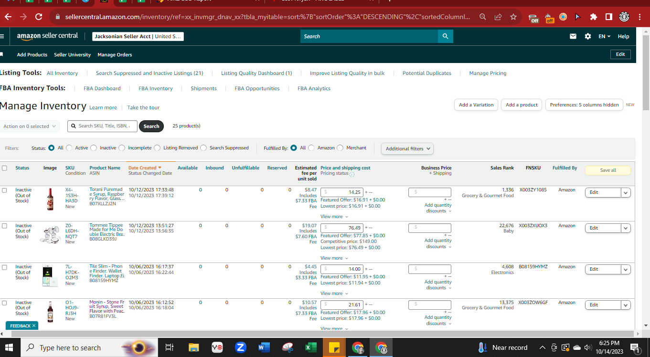Click the Add a Variation button
The image size is (650, 357).
pos(476,105)
